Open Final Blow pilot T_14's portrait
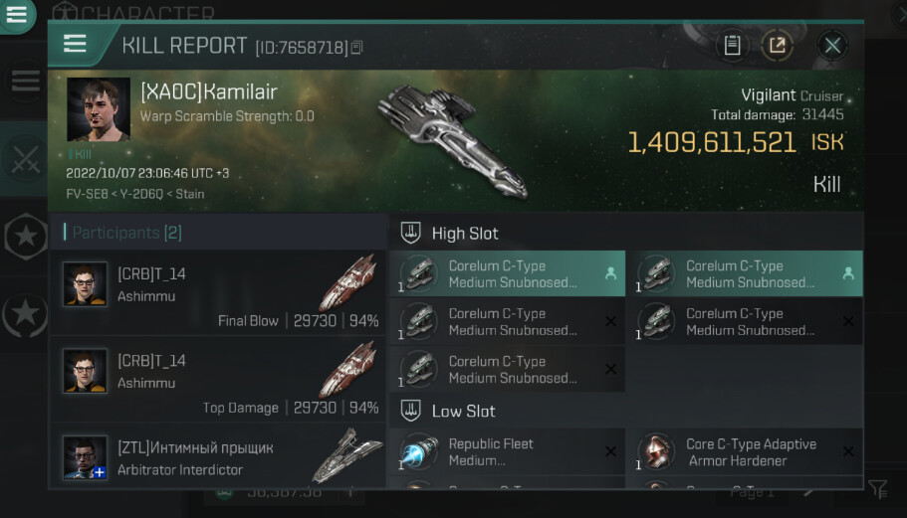Screen dimensions: 907x518 point(85,283)
